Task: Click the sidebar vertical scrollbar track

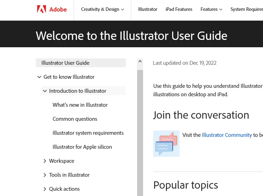Action: (140, 133)
